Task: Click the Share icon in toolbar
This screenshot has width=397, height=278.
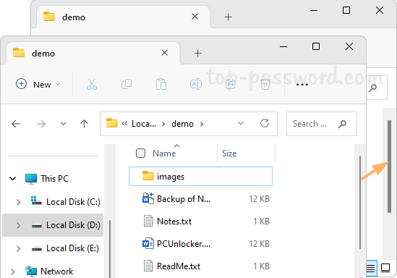Action: pos(231,84)
